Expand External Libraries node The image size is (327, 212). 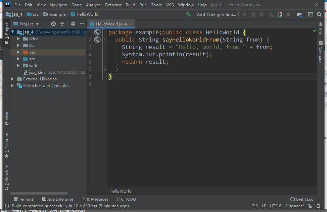(x=12, y=79)
